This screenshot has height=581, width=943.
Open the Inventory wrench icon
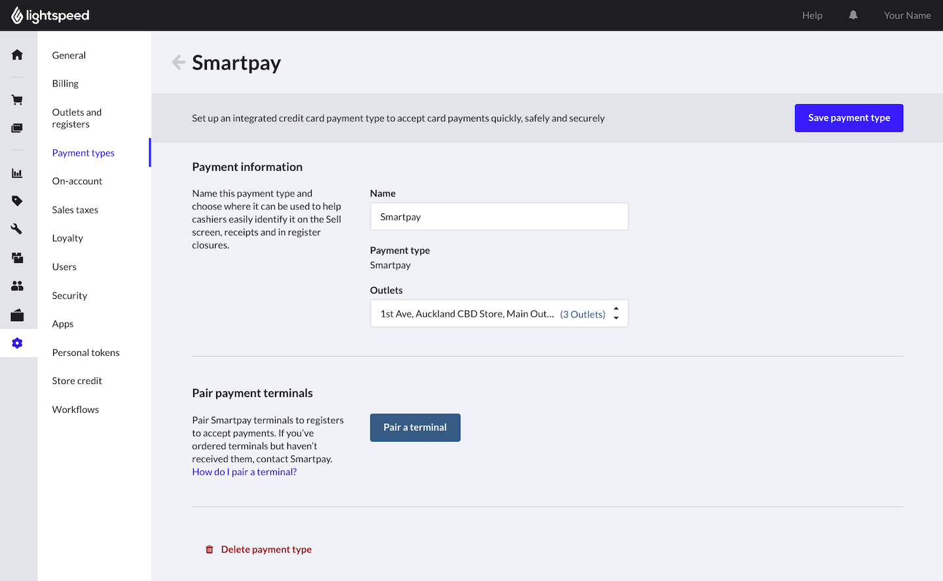tap(17, 229)
